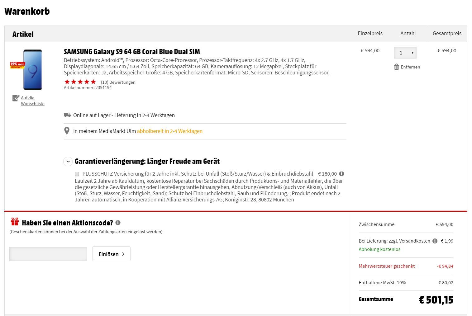
Task: Click the delivery truck icon
Action: pyautogui.click(x=67, y=115)
